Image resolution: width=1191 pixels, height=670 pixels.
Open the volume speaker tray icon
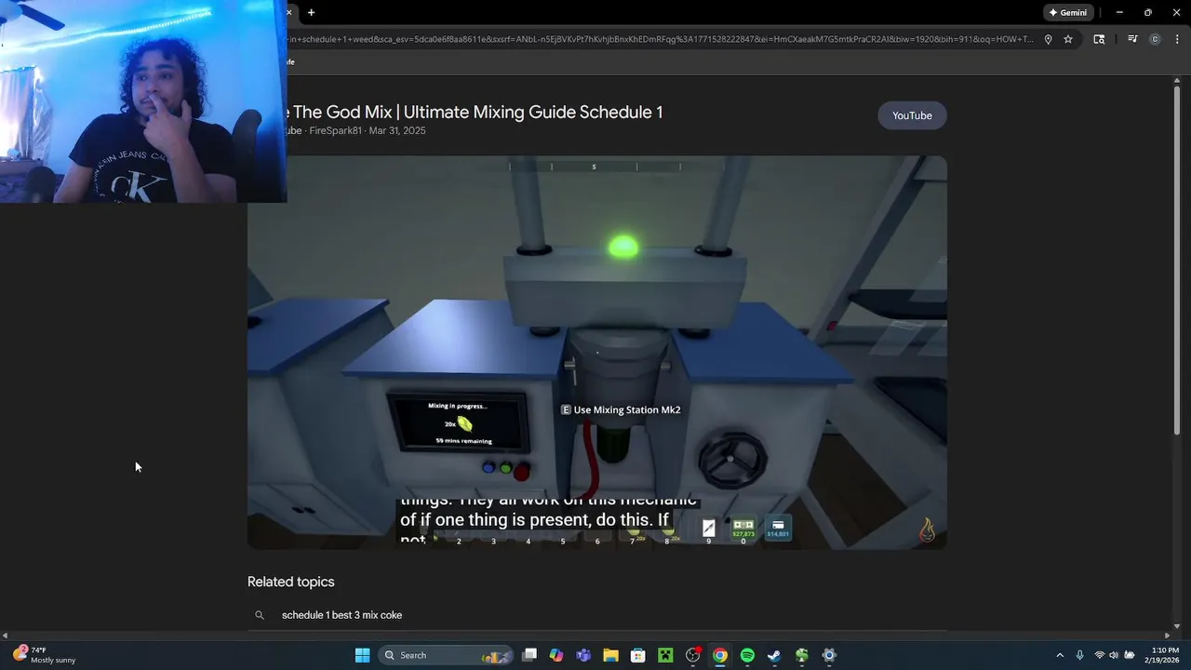pos(1114,655)
